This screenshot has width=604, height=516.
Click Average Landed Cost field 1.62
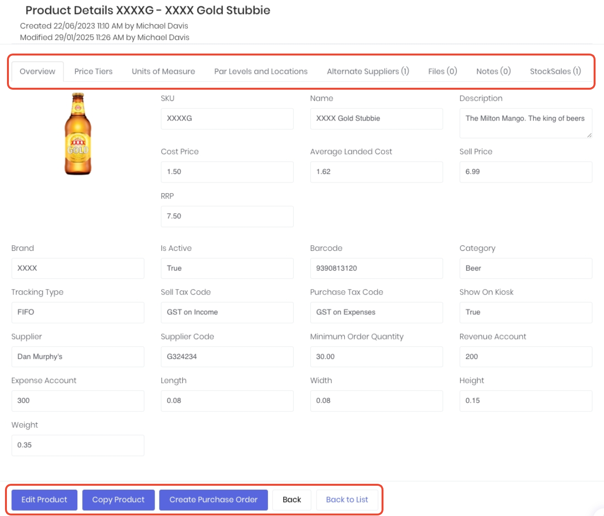pos(377,172)
